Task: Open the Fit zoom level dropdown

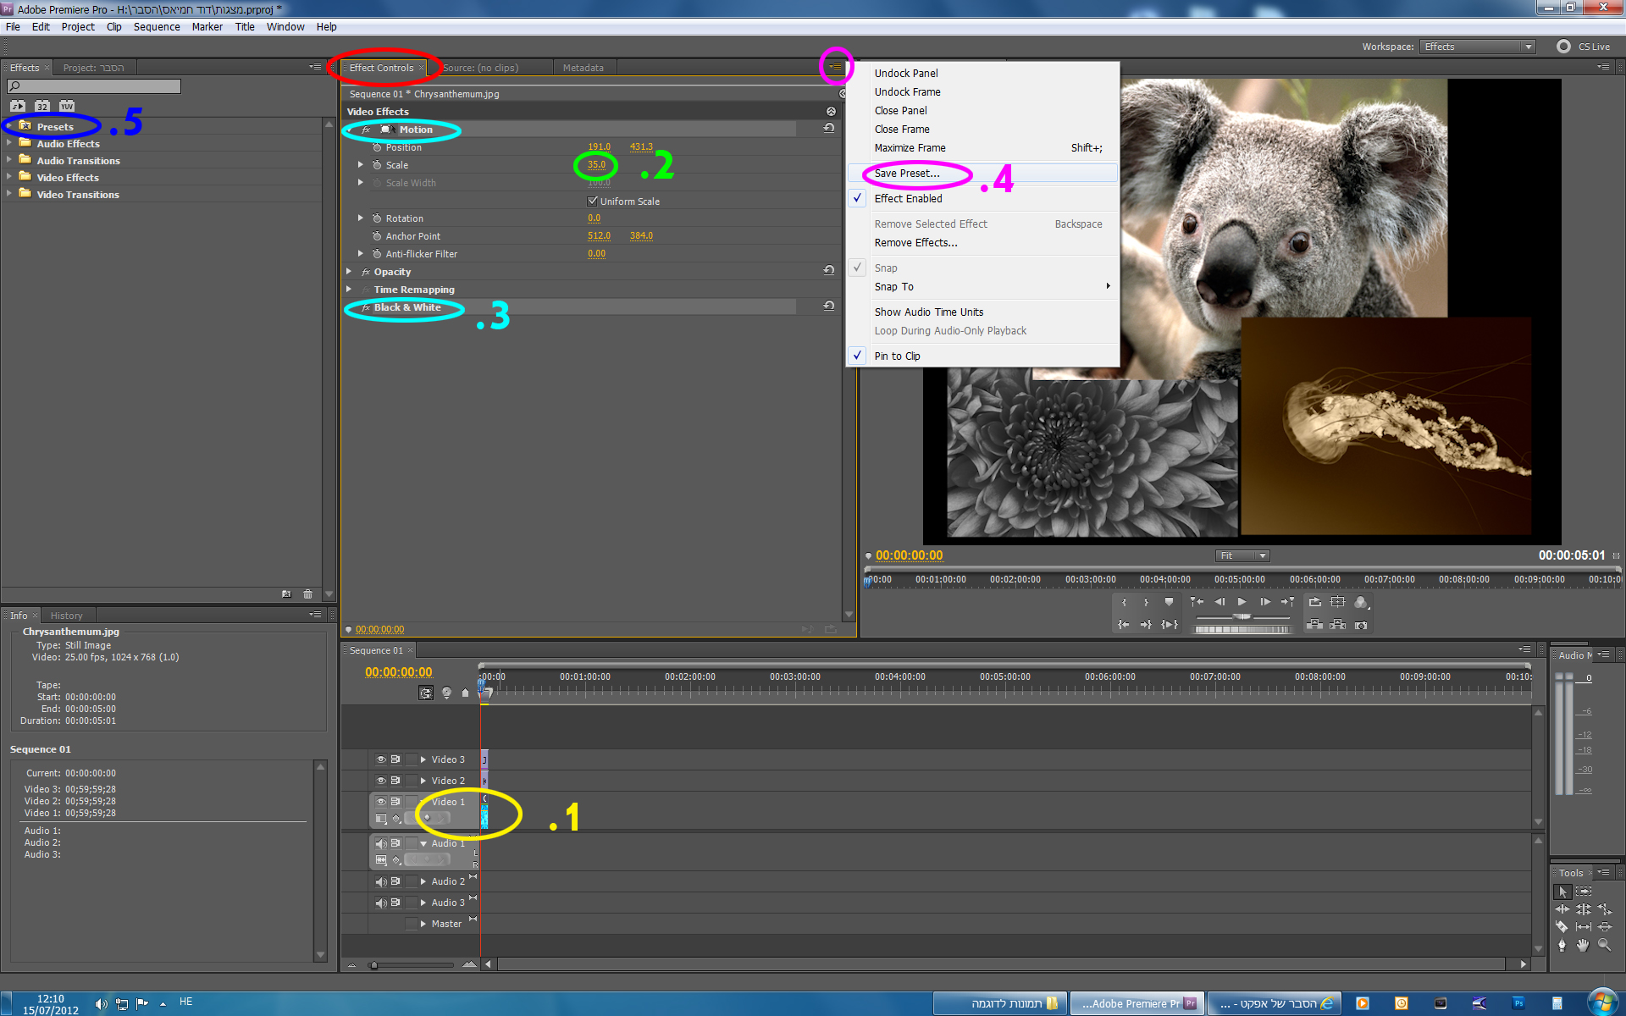Action: pos(1242,555)
